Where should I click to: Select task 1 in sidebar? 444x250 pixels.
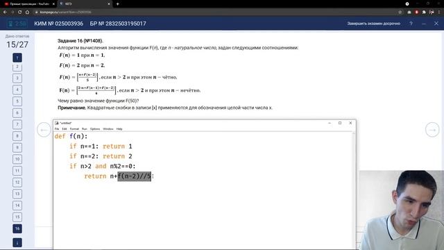17,58
